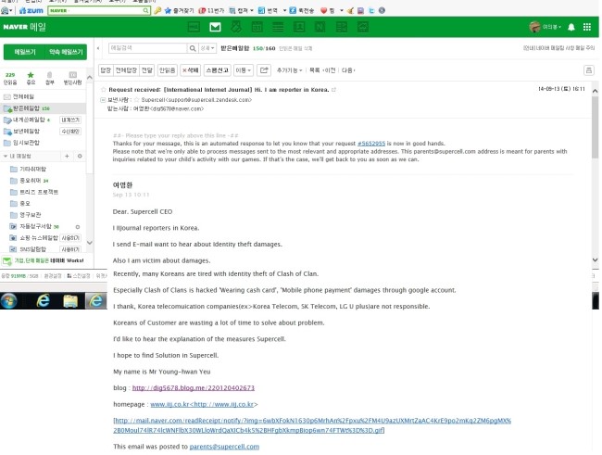Click Forward button in mail toolbar
The image size is (602, 455).
[146, 70]
